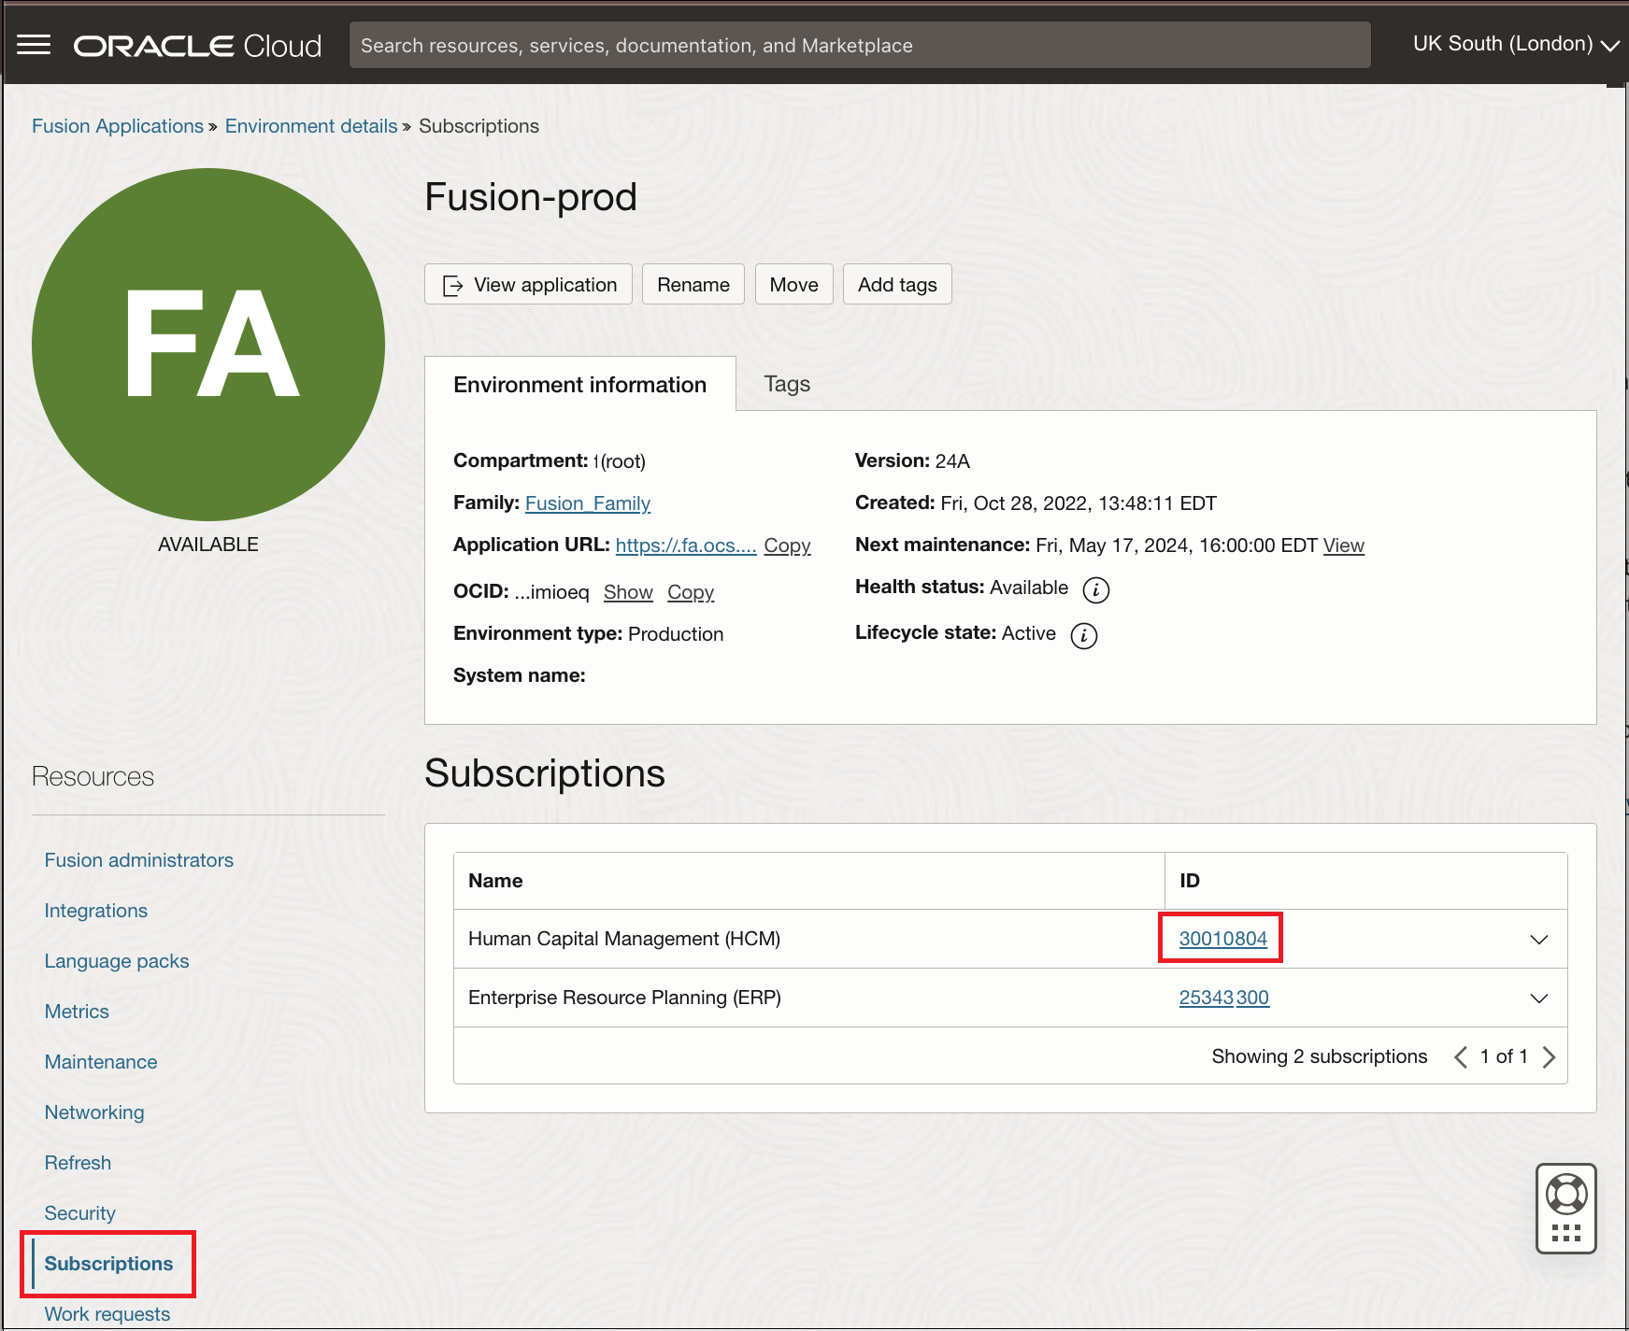
Task: Go to previous subscriptions page arrow
Action: click(1461, 1056)
